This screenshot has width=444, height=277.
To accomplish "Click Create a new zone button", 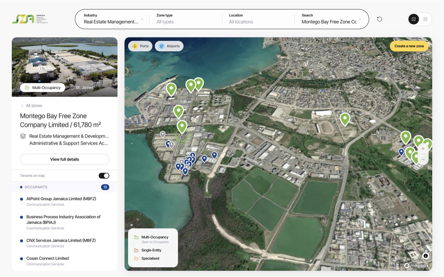I will (x=409, y=46).
